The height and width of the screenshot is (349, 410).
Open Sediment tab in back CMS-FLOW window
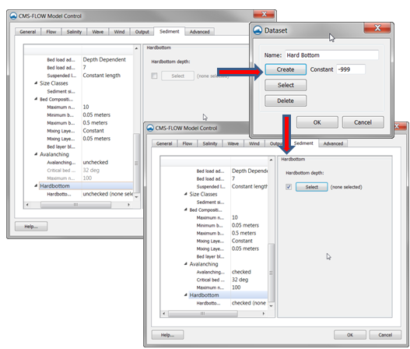(170, 31)
